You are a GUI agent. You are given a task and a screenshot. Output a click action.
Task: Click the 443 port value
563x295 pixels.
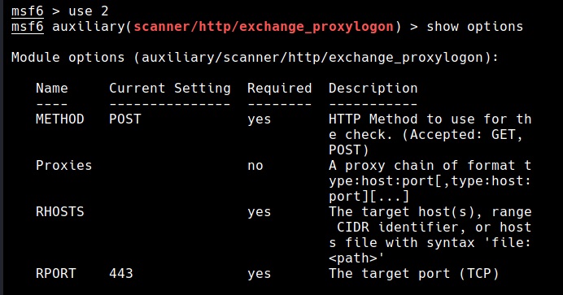(x=121, y=274)
